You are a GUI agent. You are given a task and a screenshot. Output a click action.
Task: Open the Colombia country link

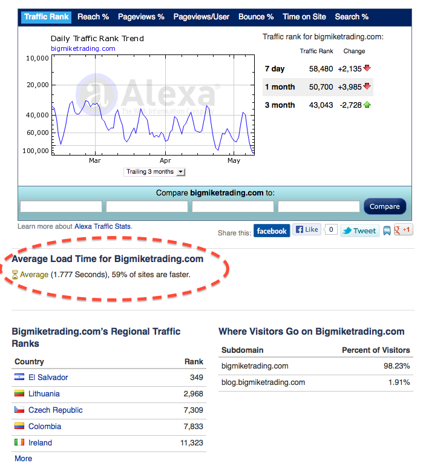click(45, 427)
